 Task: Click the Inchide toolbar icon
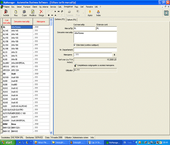(x=6, y=13)
